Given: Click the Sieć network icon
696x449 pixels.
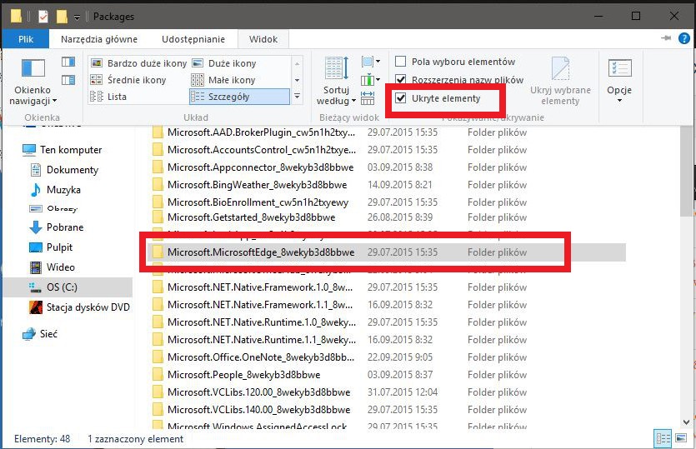Looking at the screenshot, I should coord(29,334).
